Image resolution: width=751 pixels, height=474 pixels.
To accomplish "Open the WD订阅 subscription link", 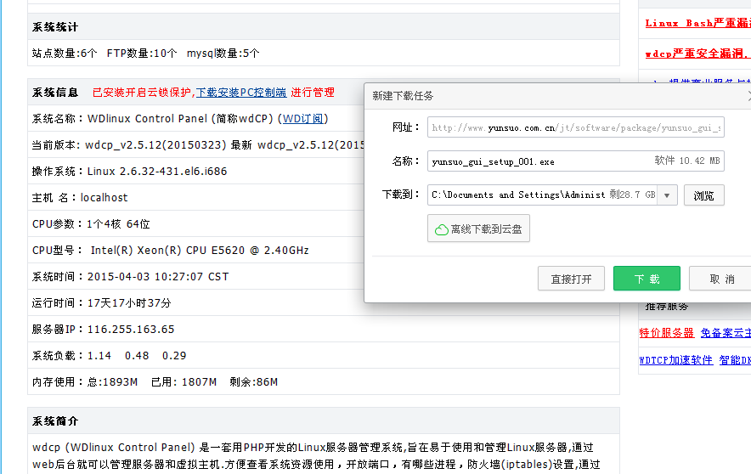I will [303, 119].
